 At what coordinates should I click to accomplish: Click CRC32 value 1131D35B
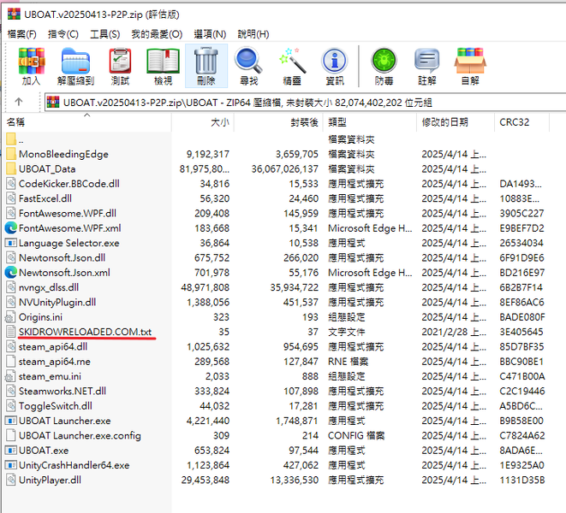pyautogui.click(x=522, y=480)
